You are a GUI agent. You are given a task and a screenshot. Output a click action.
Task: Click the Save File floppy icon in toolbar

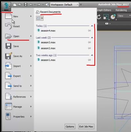click(x=26, y=5)
